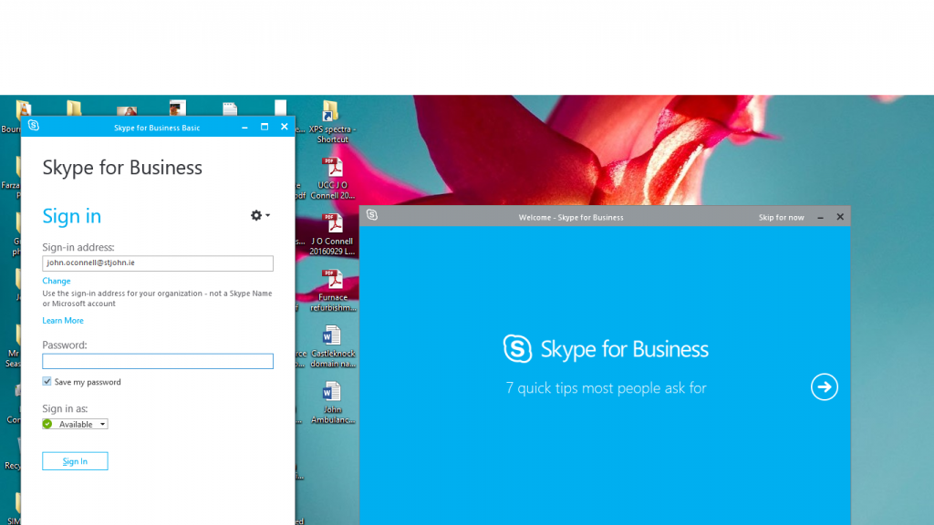Select the Castleknock domain Word document icon

pos(332,346)
